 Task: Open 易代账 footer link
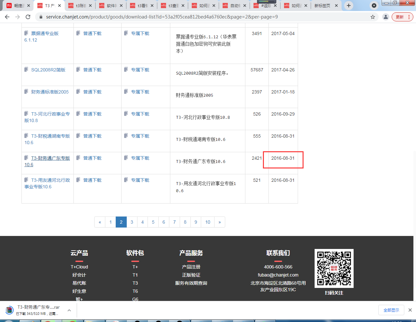(79, 283)
